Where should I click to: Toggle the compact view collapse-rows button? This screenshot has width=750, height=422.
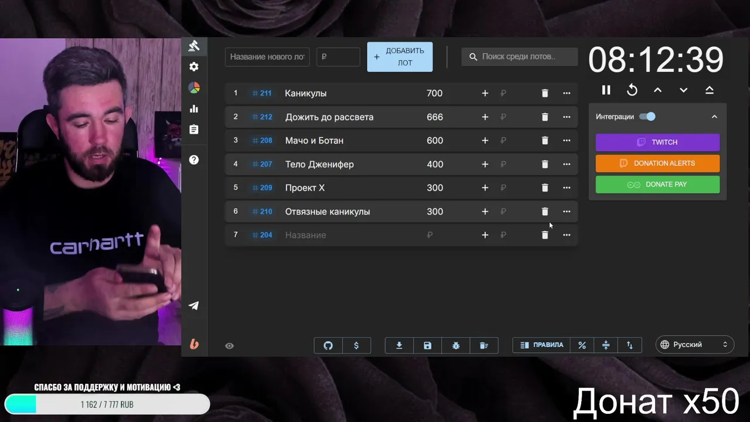pyautogui.click(x=606, y=346)
